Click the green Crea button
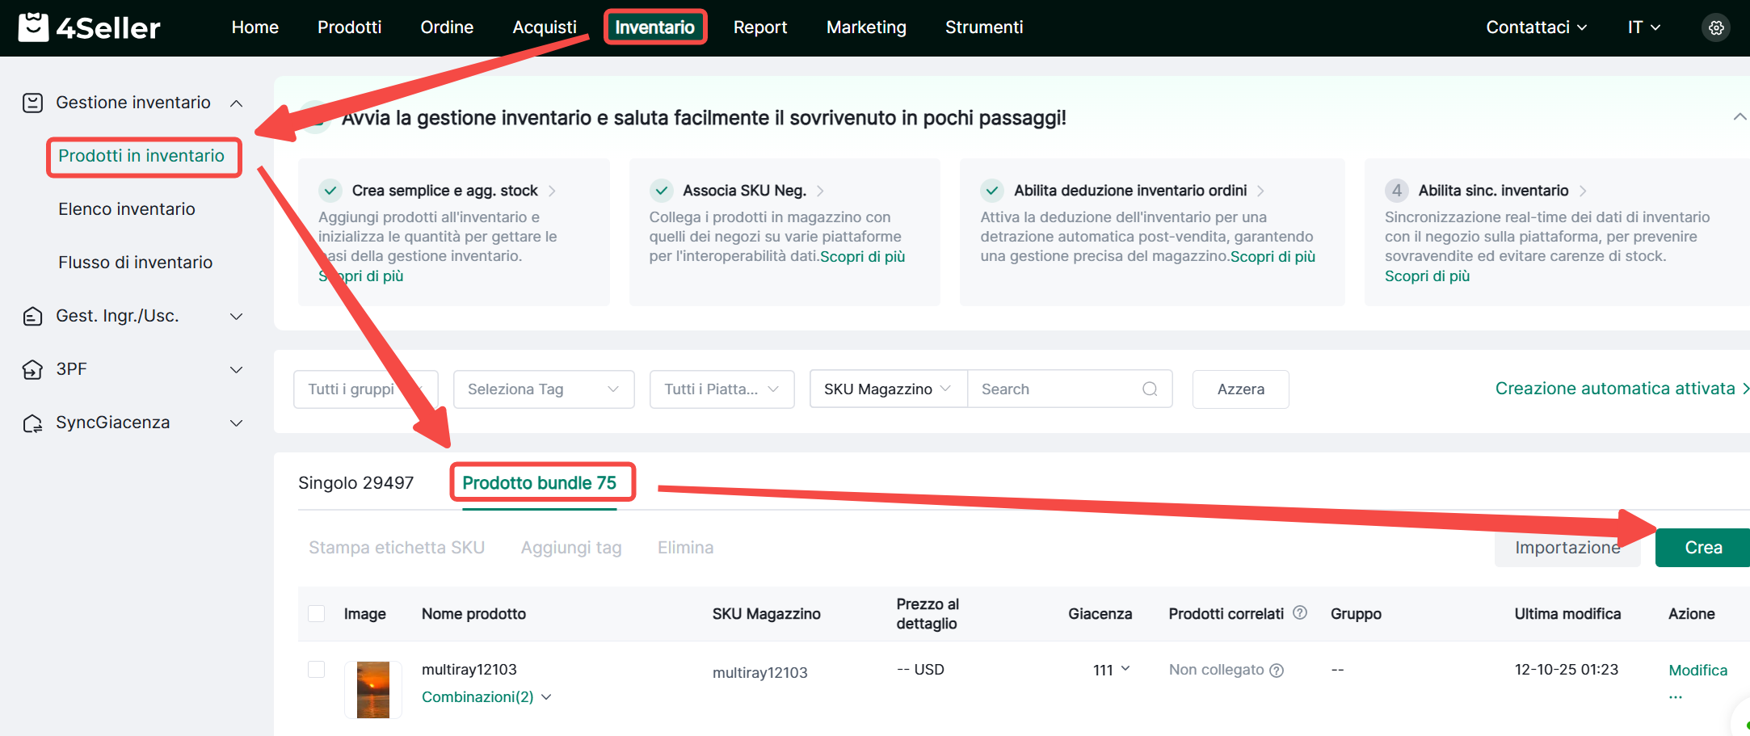This screenshot has width=1750, height=736. pos(1702,548)
